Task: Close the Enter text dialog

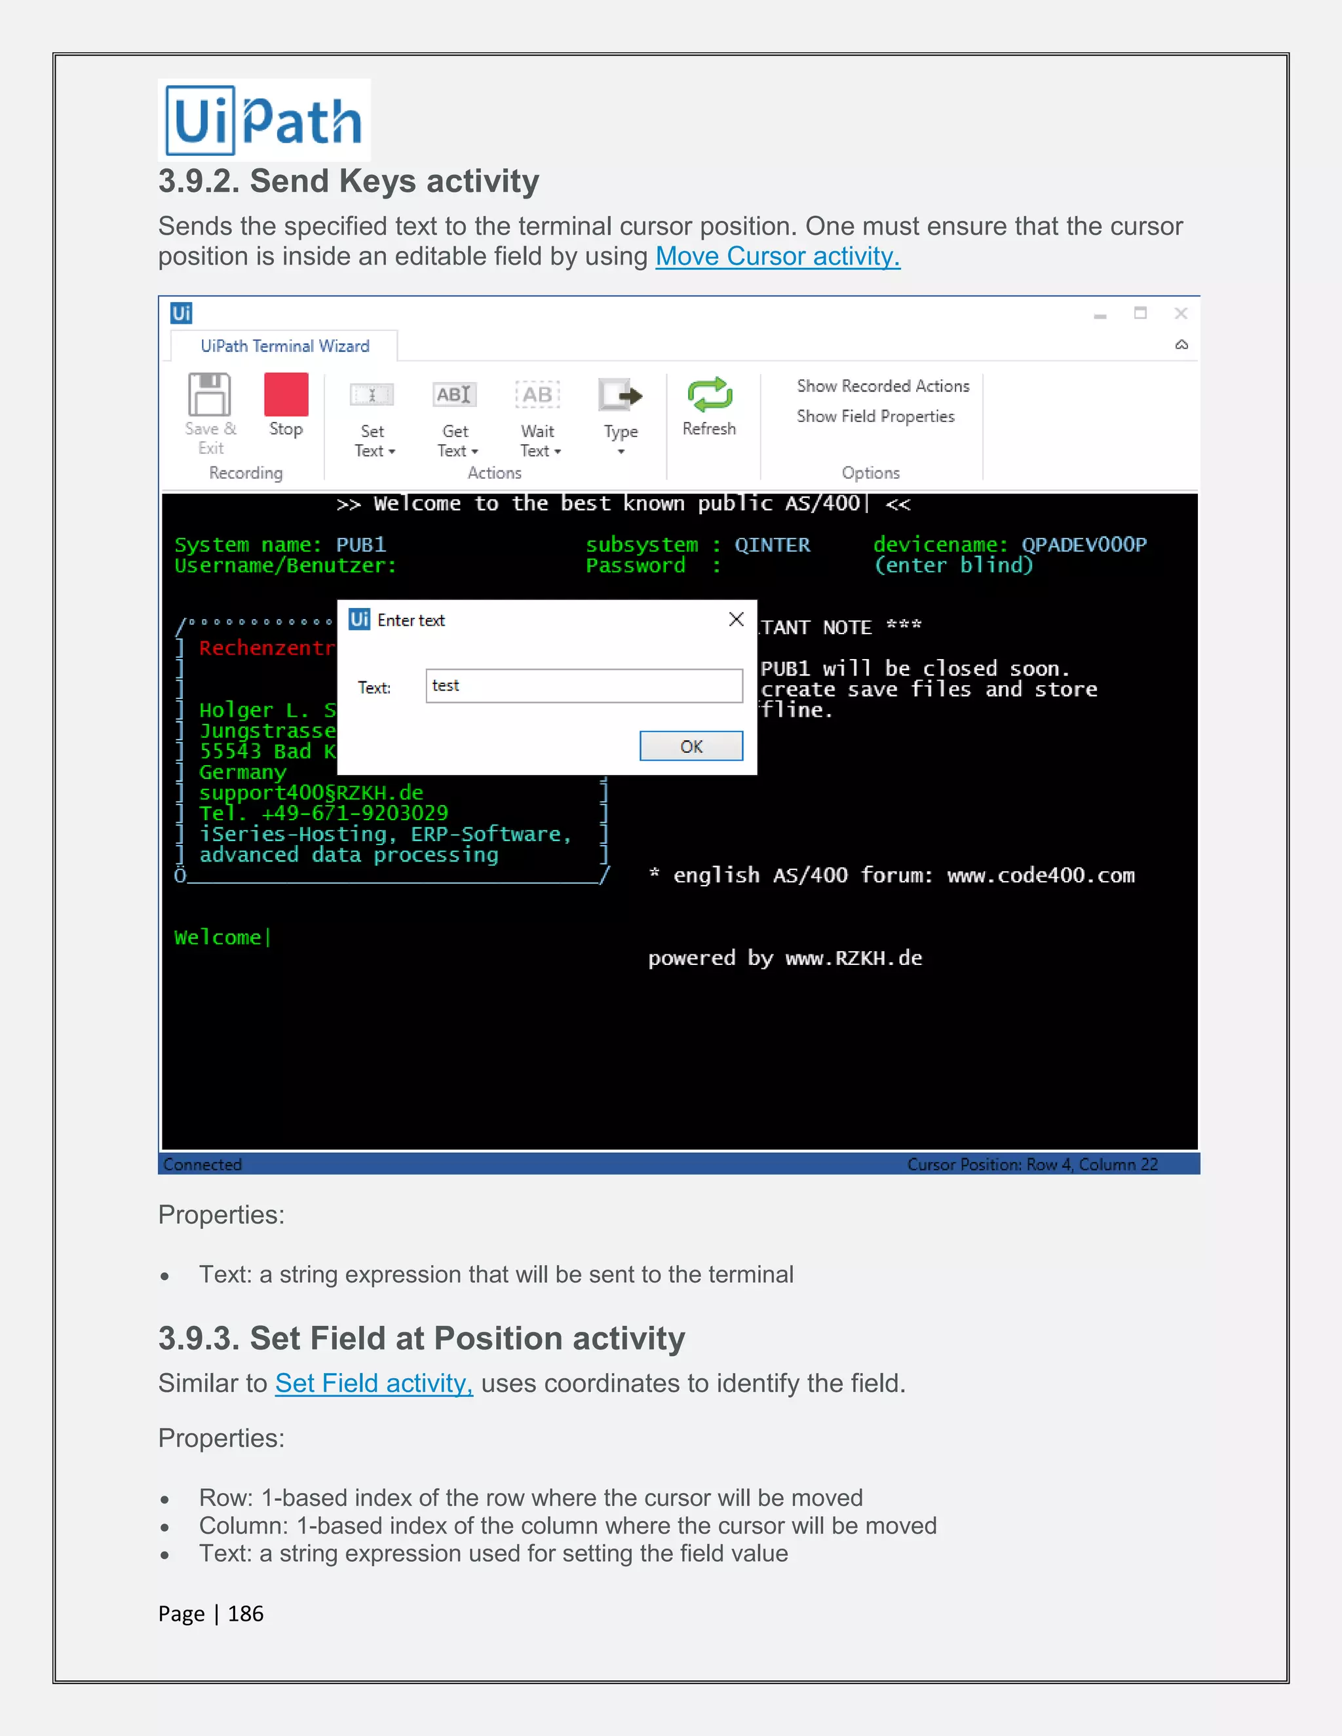Action: click(x=736, y=620)
